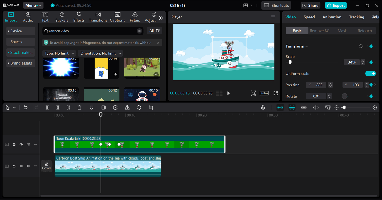Click the freeze frame icon in timeline toolbar

click(x=103, y=107)
